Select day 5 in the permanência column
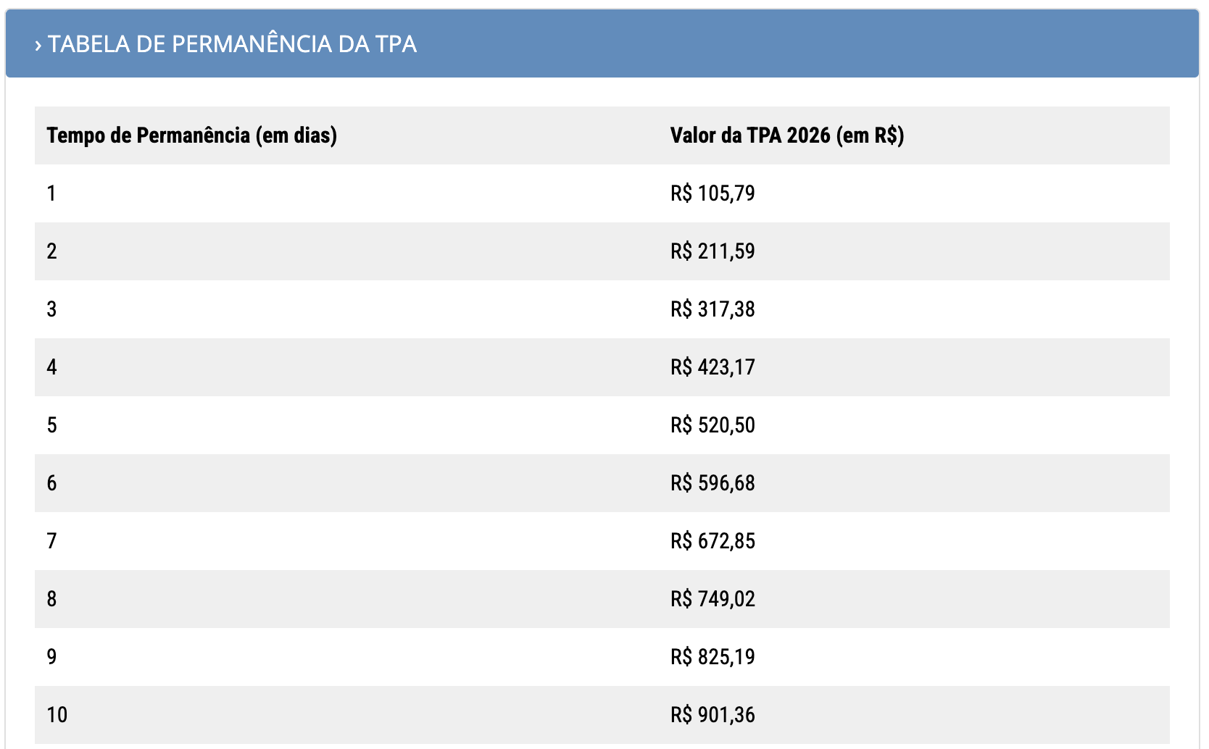 coord(51,425)
